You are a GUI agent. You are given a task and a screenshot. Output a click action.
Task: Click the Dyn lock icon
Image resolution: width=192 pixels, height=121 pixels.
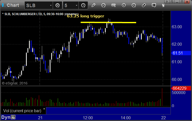[13, 117]
